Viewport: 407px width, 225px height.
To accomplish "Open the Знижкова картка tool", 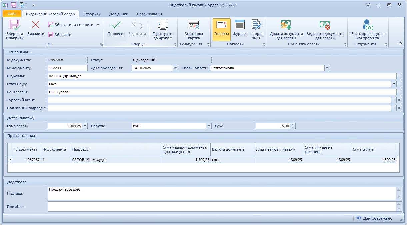I will (194, 26).
